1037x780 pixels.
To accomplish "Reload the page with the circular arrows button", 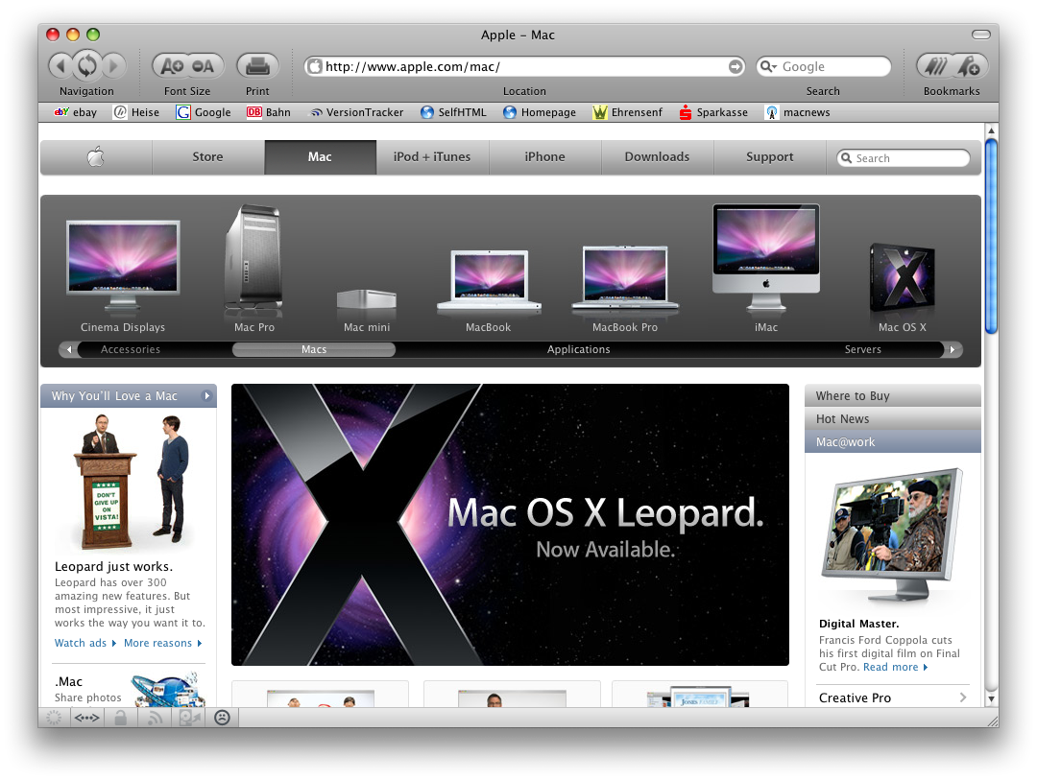I will [x=87, y=65].
